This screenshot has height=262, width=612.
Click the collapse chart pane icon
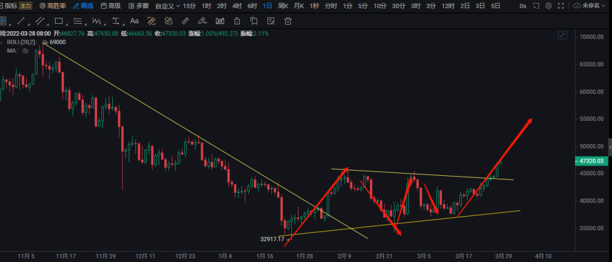pos(563,36)
